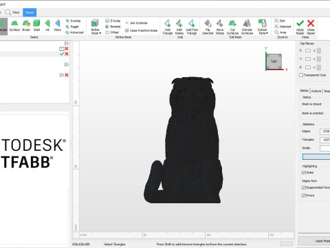Click Add Triangle tool
Viewport: 330px width, 248px height.
coord(168,27)
